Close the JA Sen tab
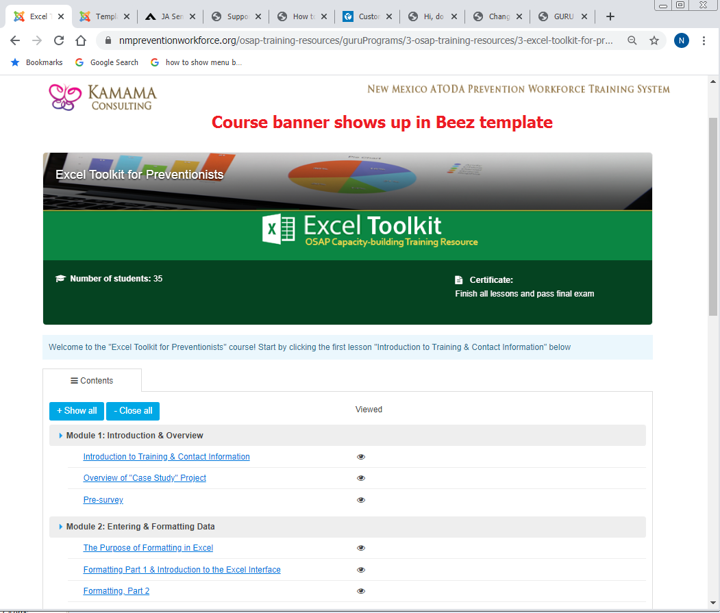The width and height of the screenshot is (720, 613). 193,16
